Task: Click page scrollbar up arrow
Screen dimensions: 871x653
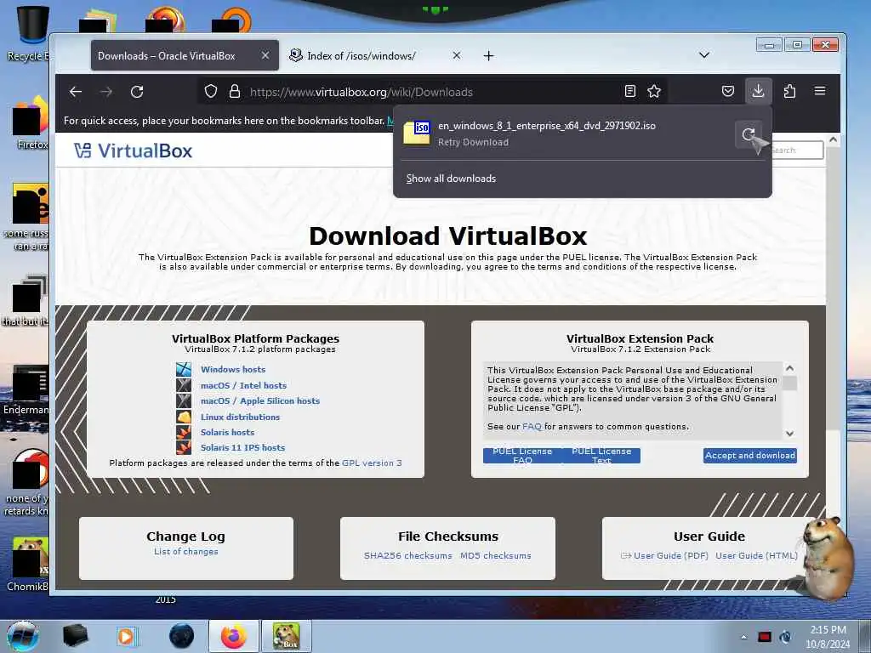Action: (x=833, y=140)
